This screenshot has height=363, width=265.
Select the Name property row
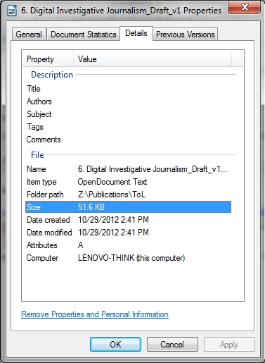128,169
